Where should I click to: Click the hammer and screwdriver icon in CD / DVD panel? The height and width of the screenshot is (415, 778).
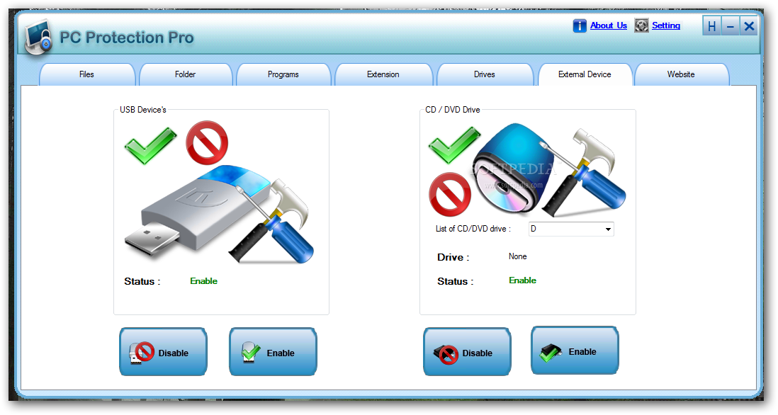[x=583, y=173]
